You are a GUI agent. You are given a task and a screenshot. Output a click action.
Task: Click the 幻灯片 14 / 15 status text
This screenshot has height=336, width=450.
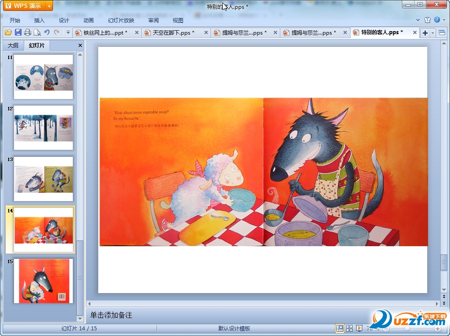(79, 328)
